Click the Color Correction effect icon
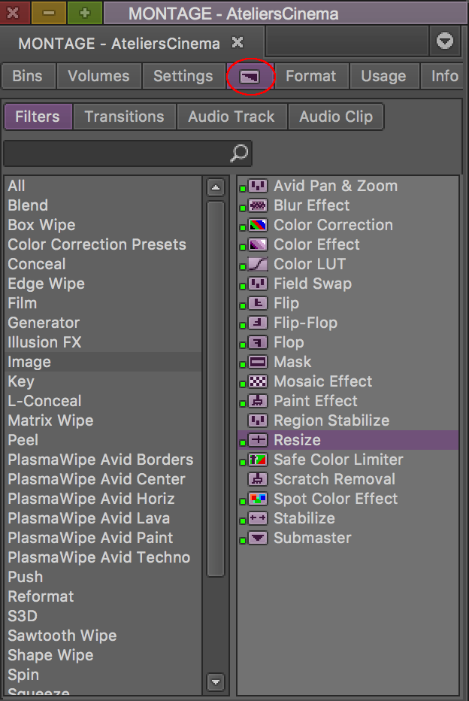 [x=258, y=225]
